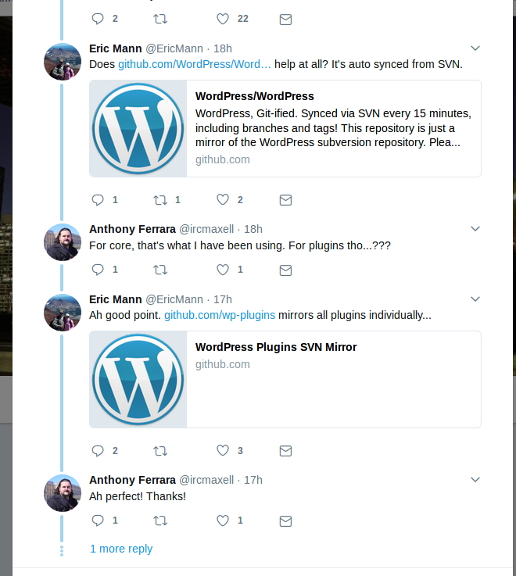Reply to Eric Mann's WordPress/WordPress tweet
This screenshot has height=576, width=516.
click(x=98, y=200)
